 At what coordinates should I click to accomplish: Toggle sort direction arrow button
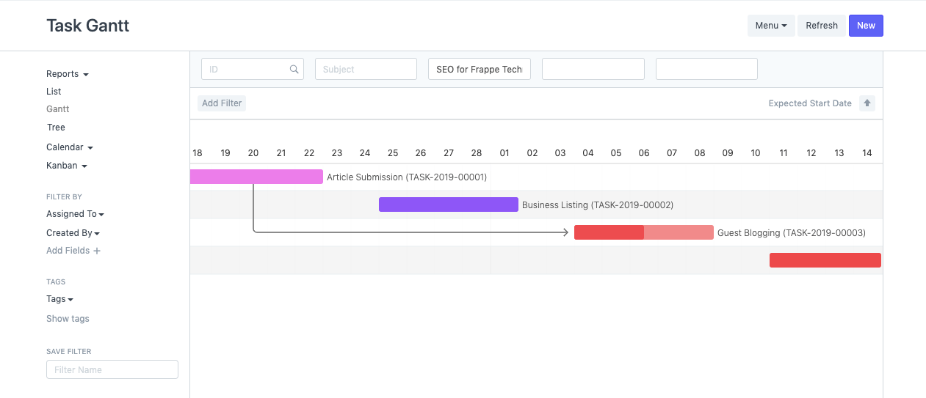[867, 103]
